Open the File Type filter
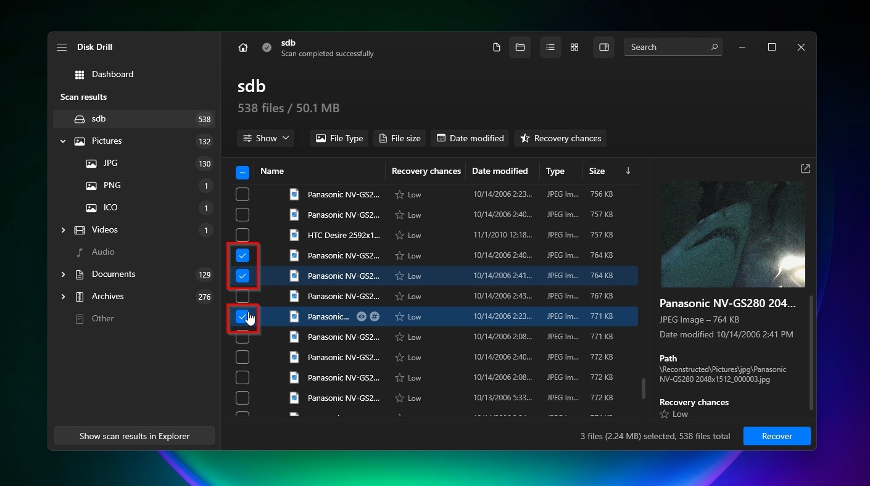 (339, 138)
